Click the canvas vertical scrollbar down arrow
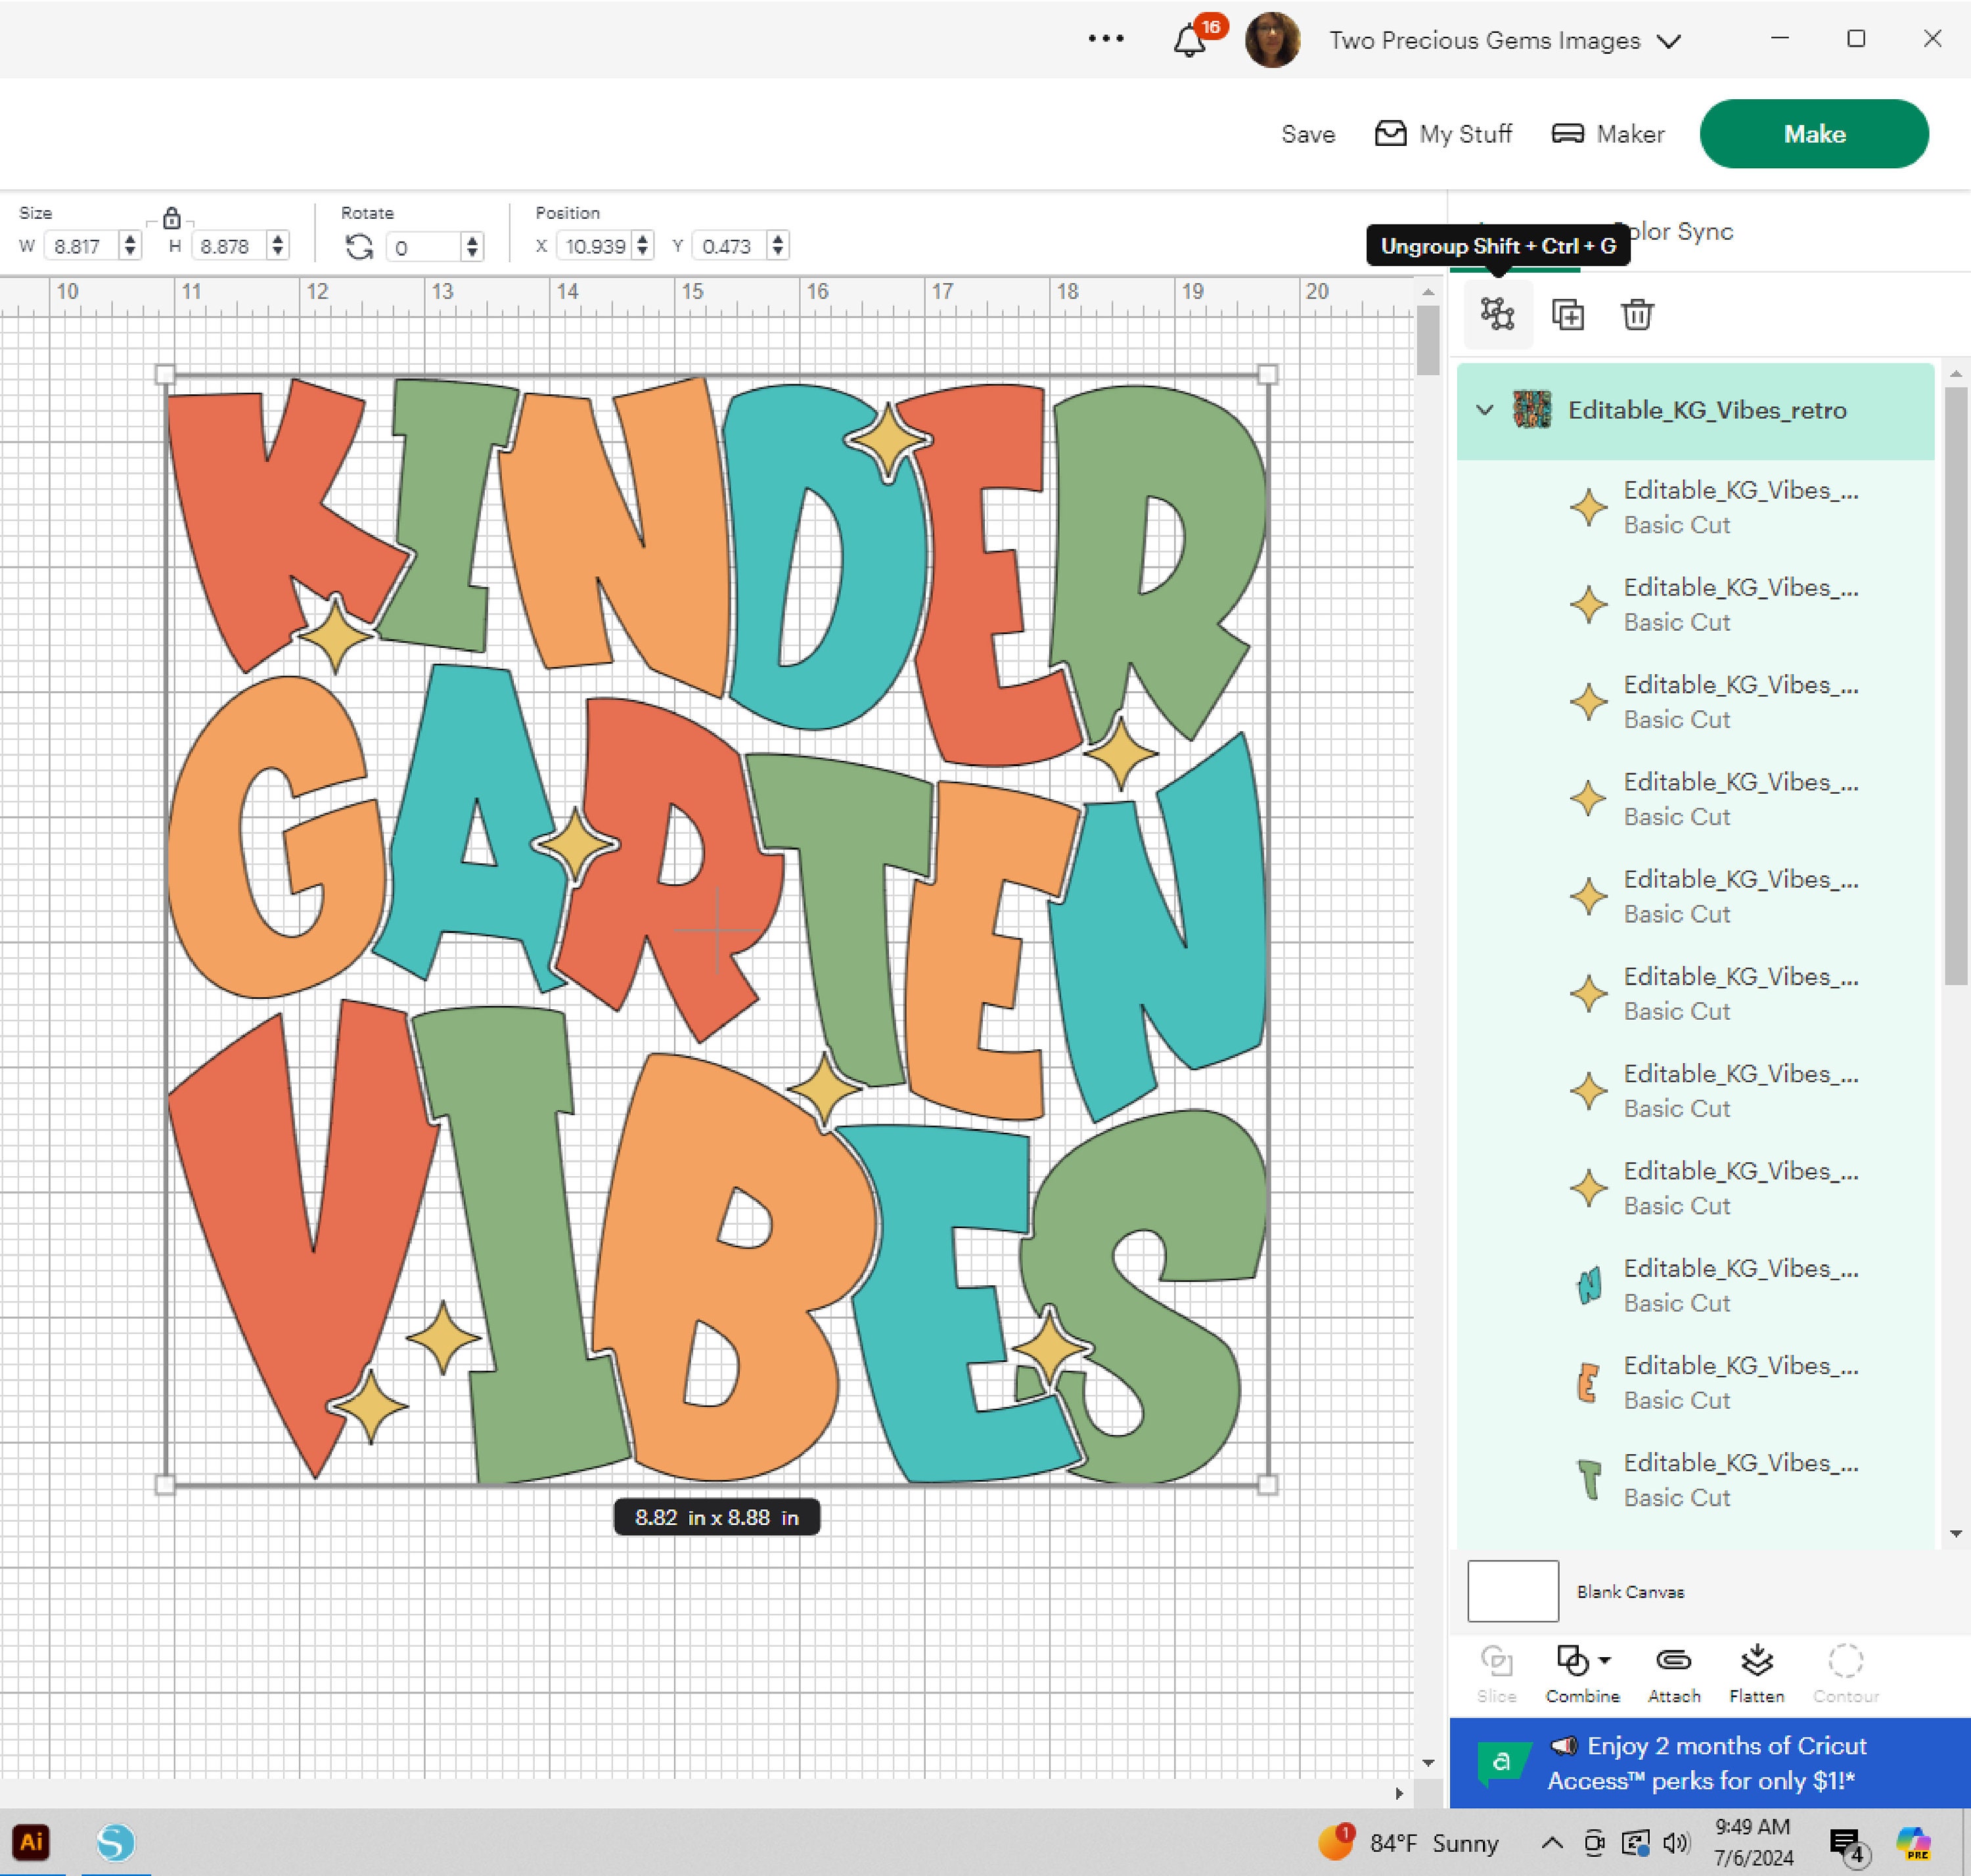 click(1428, 1763)
